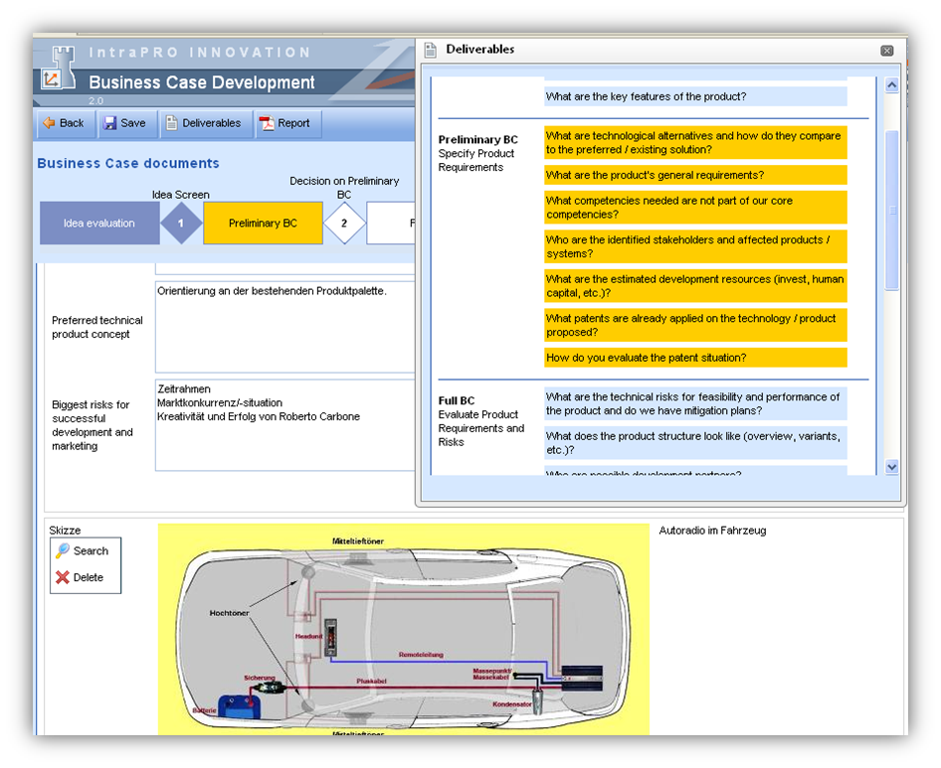Click Decision on Preliminary BC gate 2

[x=344, y=223]
